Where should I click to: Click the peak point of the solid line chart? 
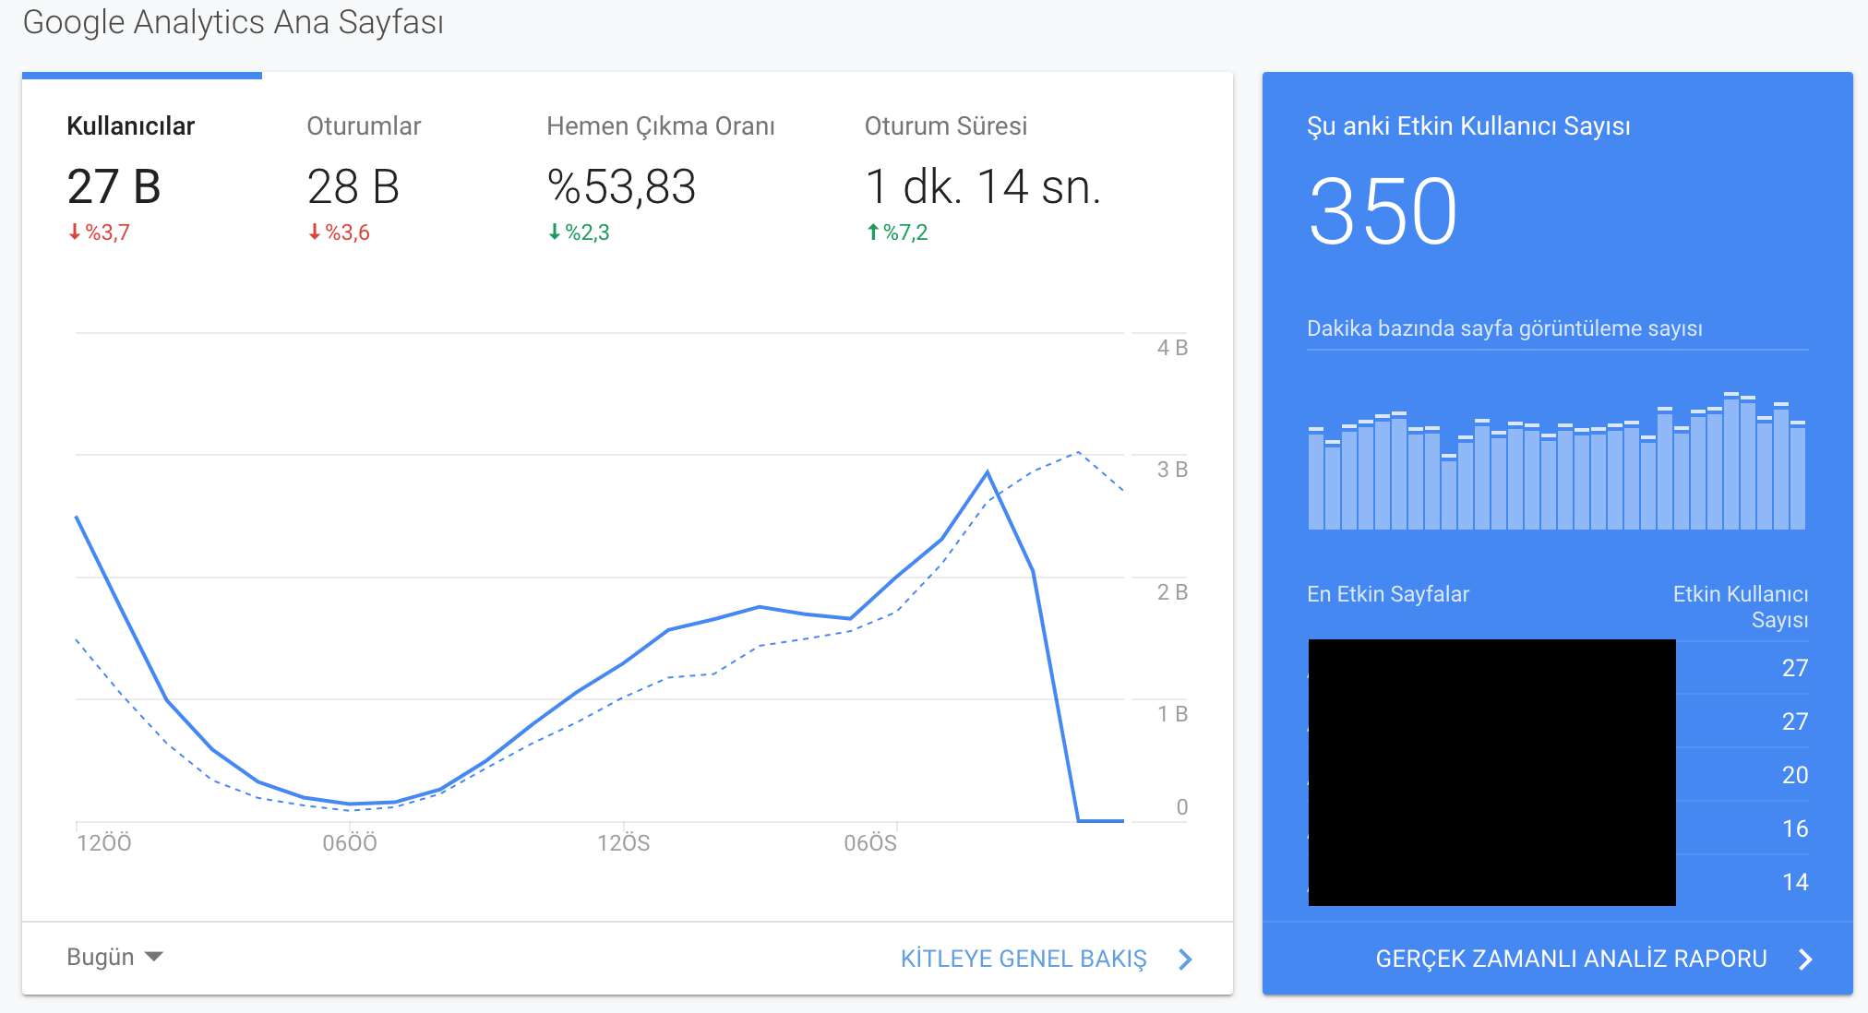coord(987,472)
